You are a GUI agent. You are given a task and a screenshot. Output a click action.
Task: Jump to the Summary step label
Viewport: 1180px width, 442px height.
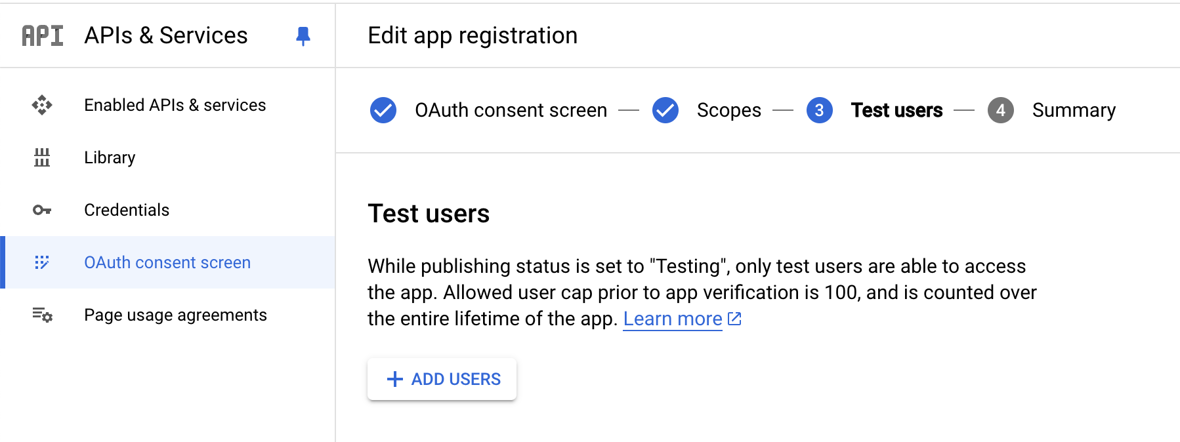1074,110
